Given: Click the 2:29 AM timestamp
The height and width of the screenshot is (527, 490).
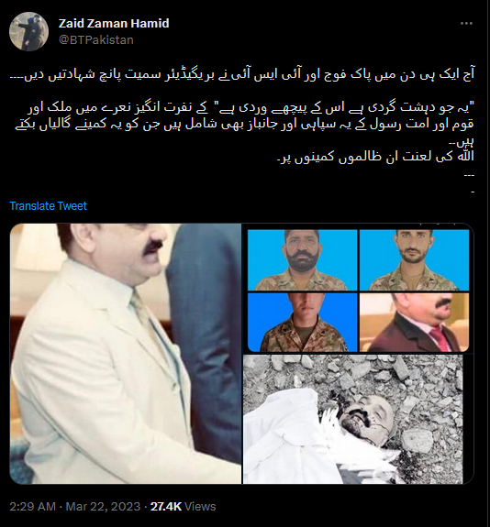Looking at the screenshot, I should tap(33, 506).
